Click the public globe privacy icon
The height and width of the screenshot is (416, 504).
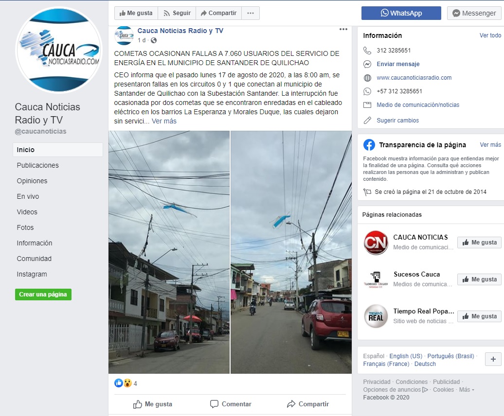pos(154,40)
